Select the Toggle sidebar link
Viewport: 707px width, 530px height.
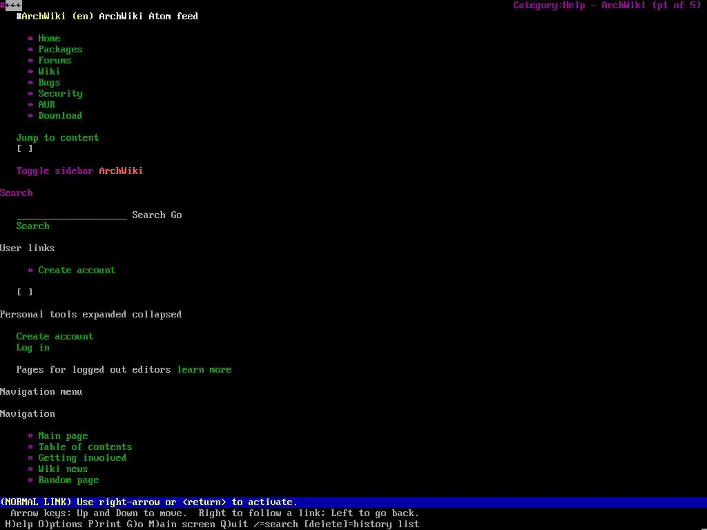55,171
